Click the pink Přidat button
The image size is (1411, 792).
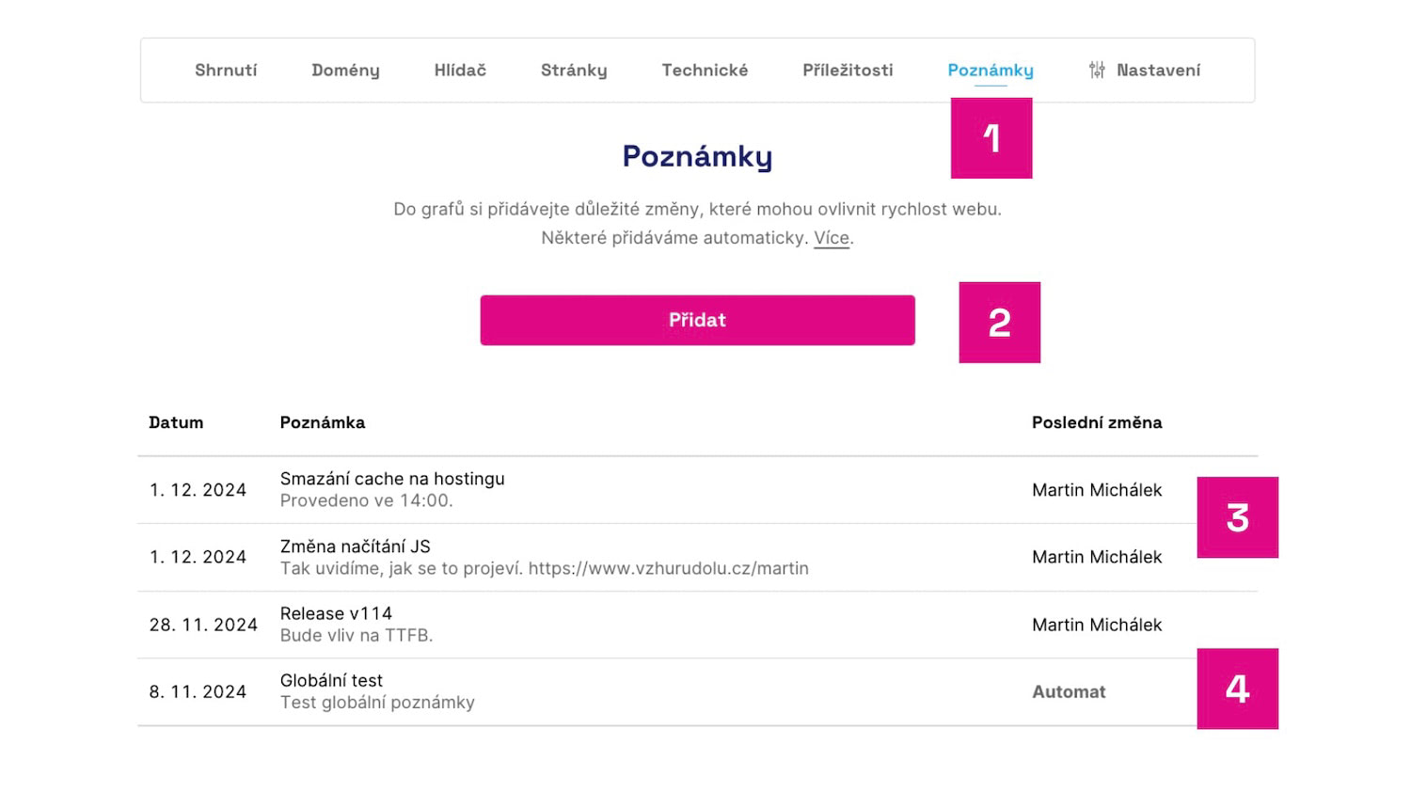click(697, 320)
